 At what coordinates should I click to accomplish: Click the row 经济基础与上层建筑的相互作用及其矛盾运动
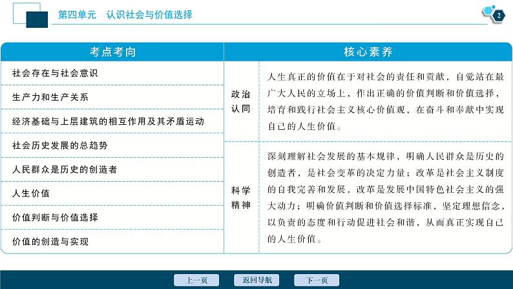[x=112, y=121]
